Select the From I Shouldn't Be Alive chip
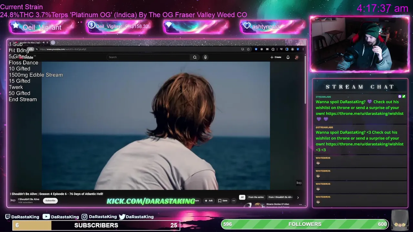Image resolution: width=413 pixels, height=232 pixels. (x=280, y=197)
